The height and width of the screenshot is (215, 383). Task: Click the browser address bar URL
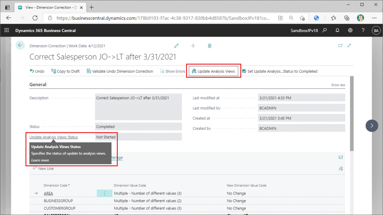pos(163,18)
